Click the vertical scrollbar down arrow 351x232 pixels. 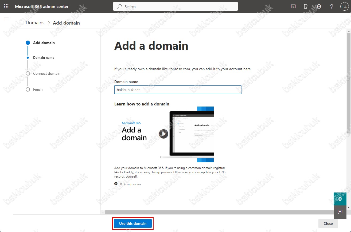[349, 207]
